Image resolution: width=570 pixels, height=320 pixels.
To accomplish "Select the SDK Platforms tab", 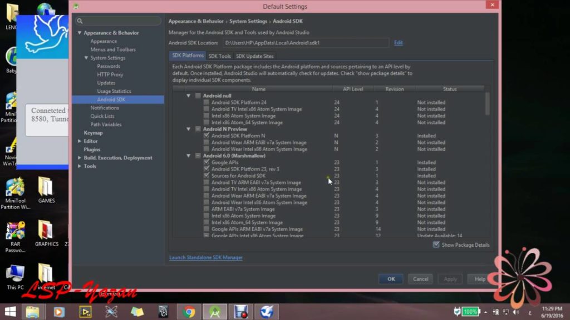I will click(x=188, y=56).
